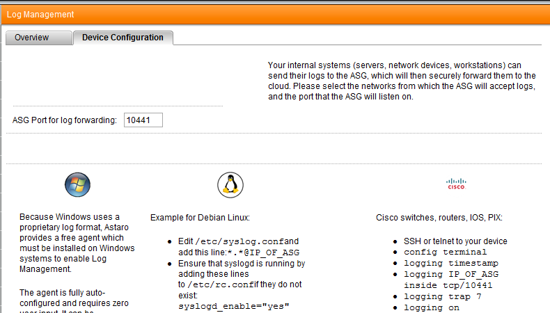The image size is (550, 313).
Task: Click the 'logging timestamp' command line
Action: coord(450,263)
